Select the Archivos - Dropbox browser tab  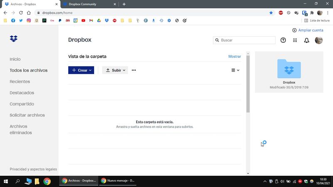pos(31,4)
